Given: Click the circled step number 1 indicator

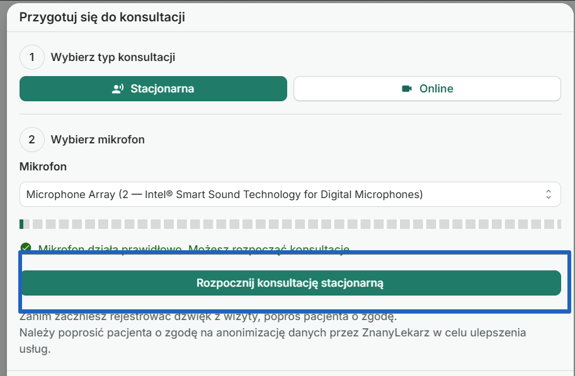Looking at the screenshot, I should pos(32,56).
